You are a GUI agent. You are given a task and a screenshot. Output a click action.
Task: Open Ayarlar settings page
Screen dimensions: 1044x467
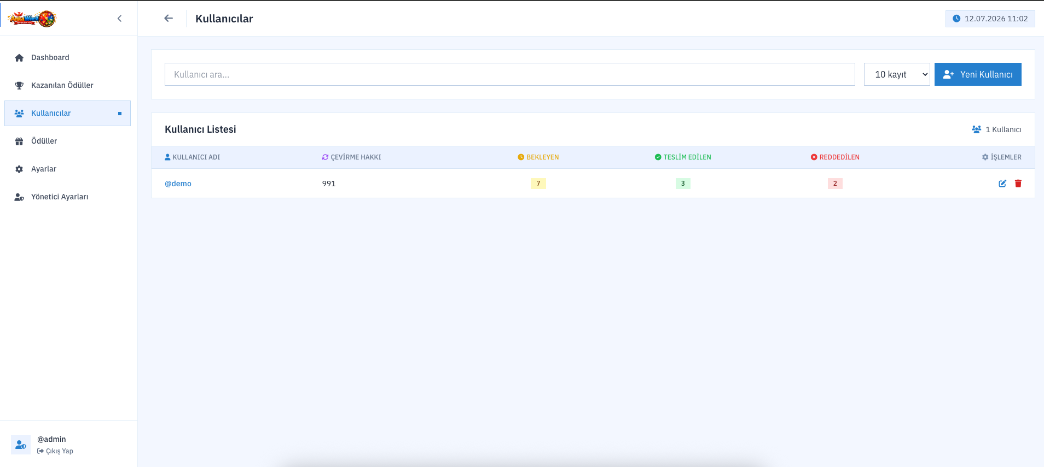click(x=67, y=169)
